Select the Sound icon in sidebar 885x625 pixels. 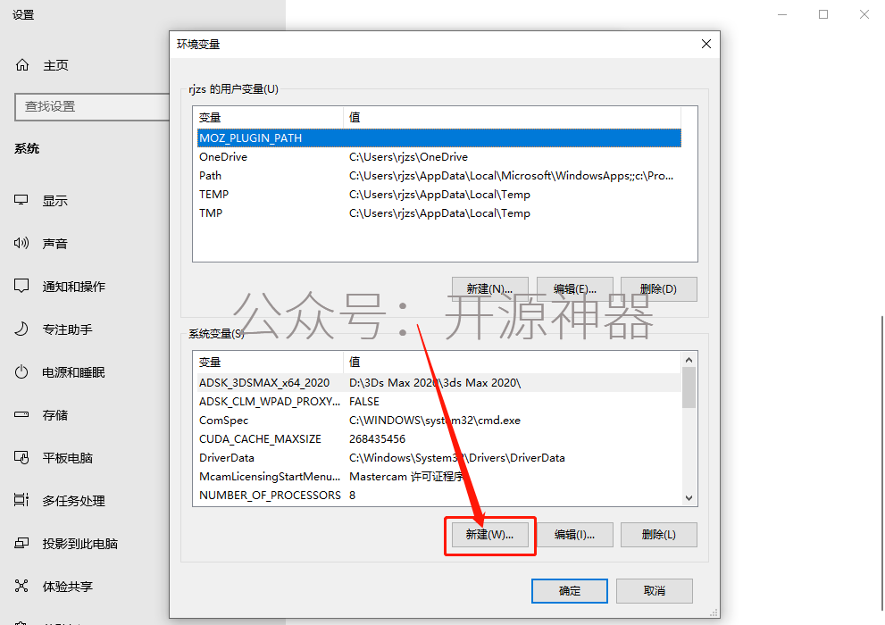[x=22, y=244]
